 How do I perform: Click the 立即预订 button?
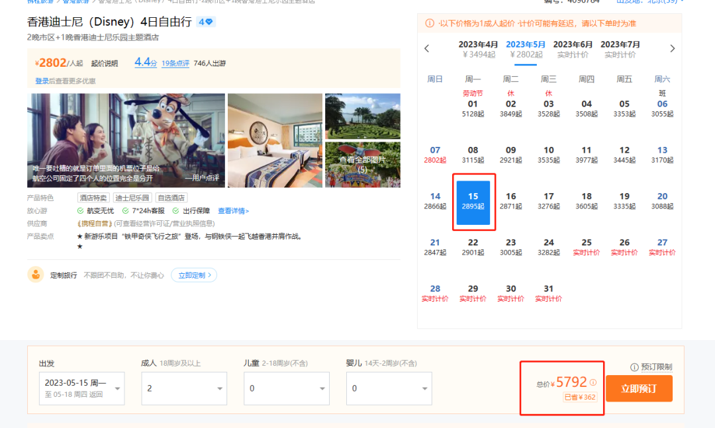coord(639,389)
